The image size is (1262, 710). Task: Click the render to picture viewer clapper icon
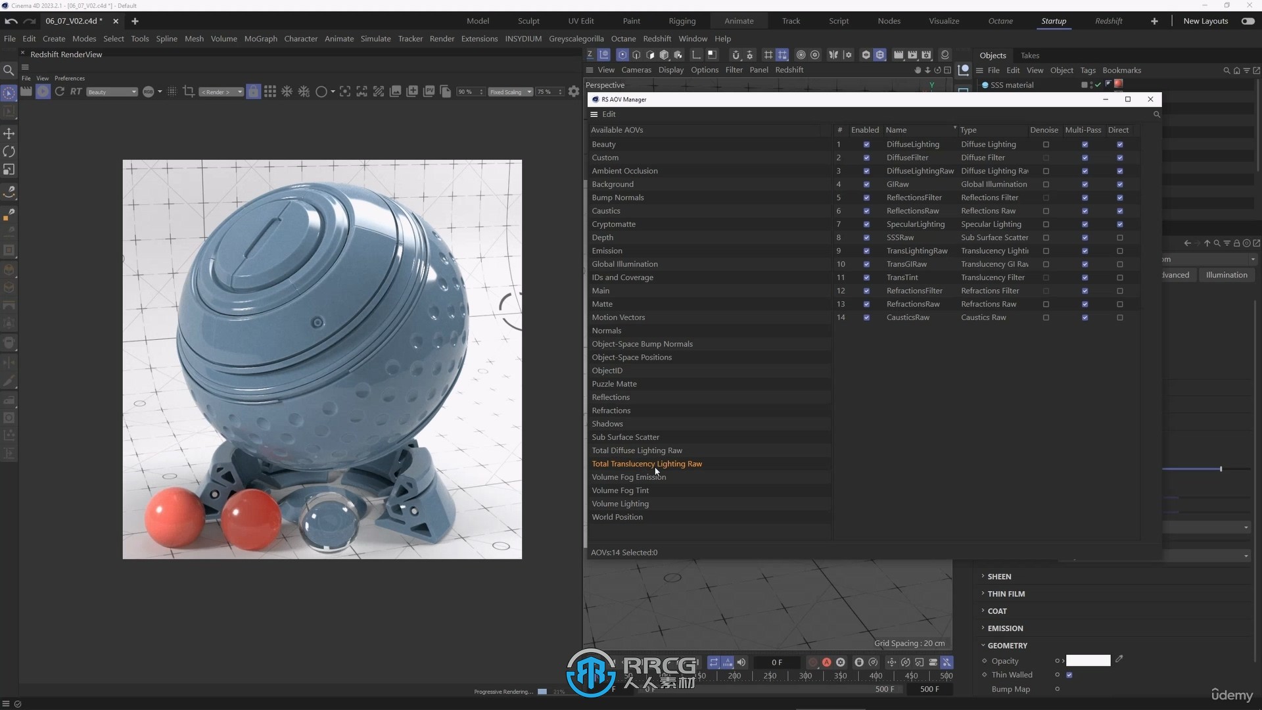tap(912, 55)
